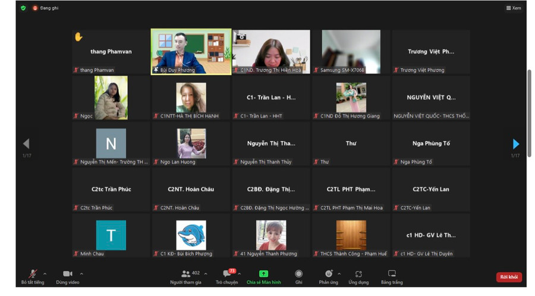Expand reactions arrow next to Phản ứng
This screenshot has height=296, width=535.
[341, 274]
